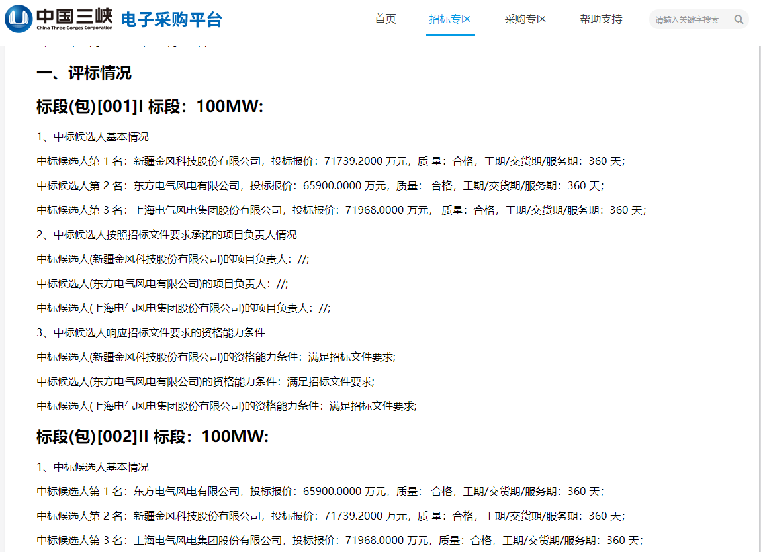The height and width of the screenshot is (552, 761).
Task: Click 标段[001] third candidate line 上海电气风电 71968.0000
Action: click(341, 210)
